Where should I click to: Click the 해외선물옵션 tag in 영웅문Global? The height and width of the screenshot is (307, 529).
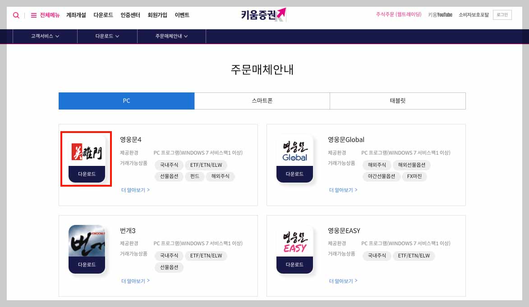tap(412, 165)
